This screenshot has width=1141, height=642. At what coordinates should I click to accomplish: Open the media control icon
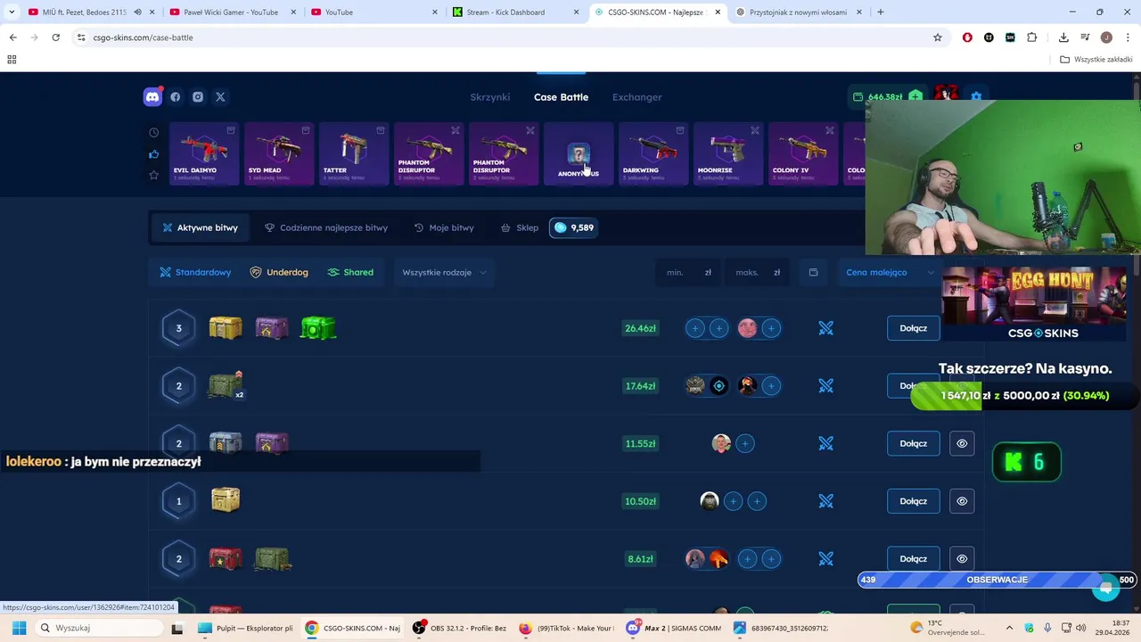pyautogui.click(x=1085, y=37)
